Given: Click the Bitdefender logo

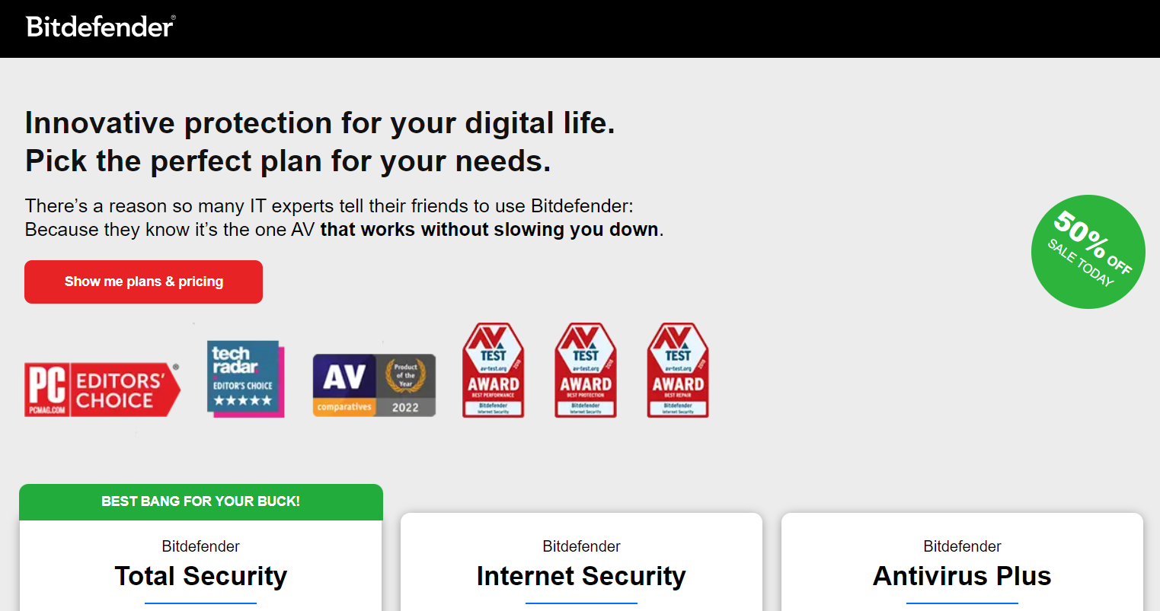Looking at the screenshot, I should pyautogui.click(x=99, y=27).
